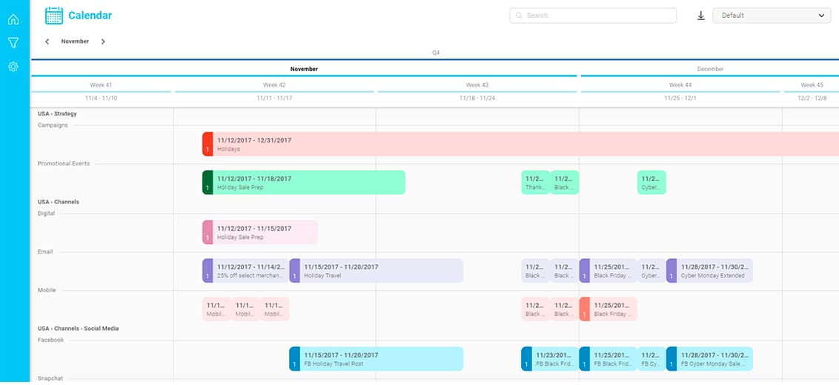Image resolution: width=839 pixels, height=385 pixels.
Task: Go to next month arrow
Action: [103, 42]
